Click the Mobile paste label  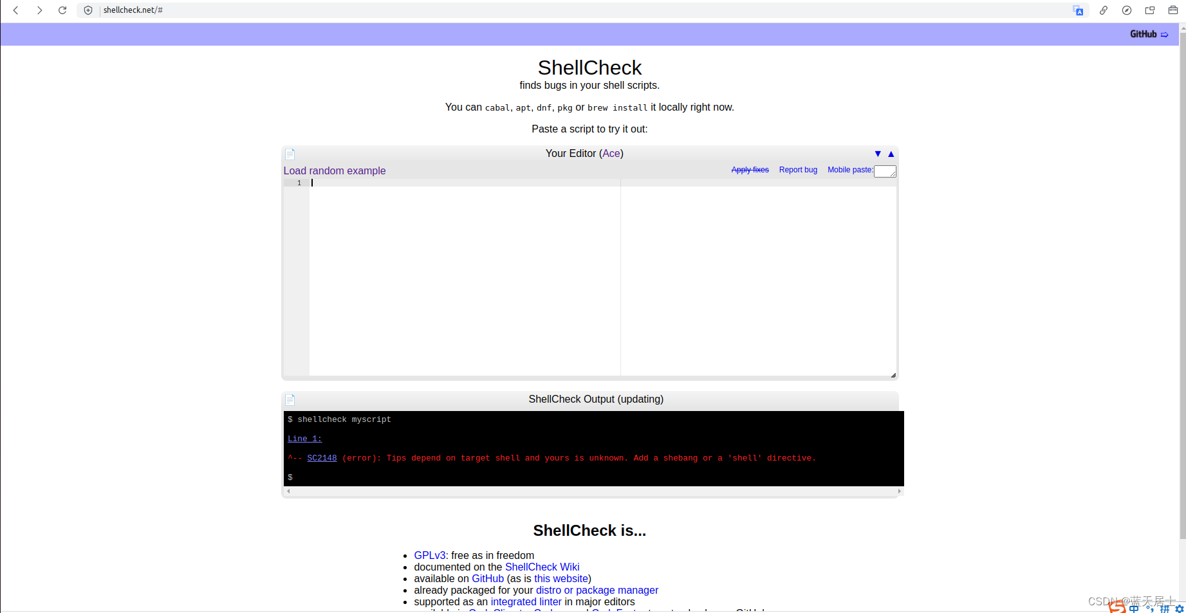point(850,170)
